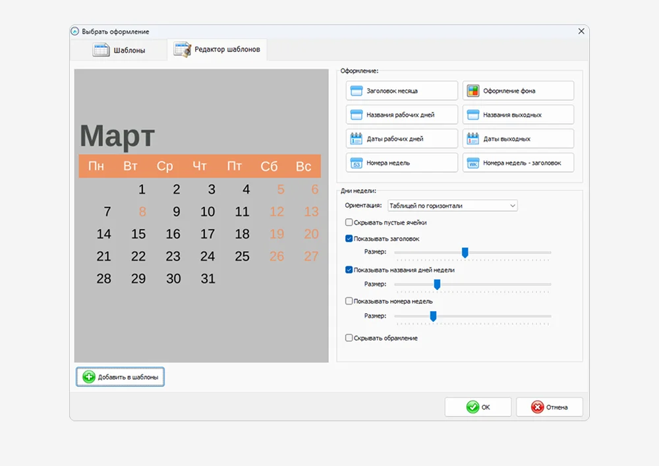Select the Редактор шаблонов tab

click(217, 49)
